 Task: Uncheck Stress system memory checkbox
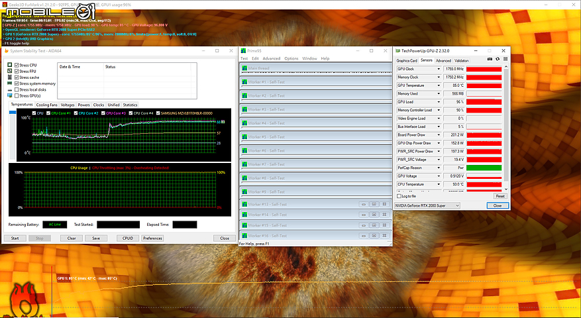point(17,83)
